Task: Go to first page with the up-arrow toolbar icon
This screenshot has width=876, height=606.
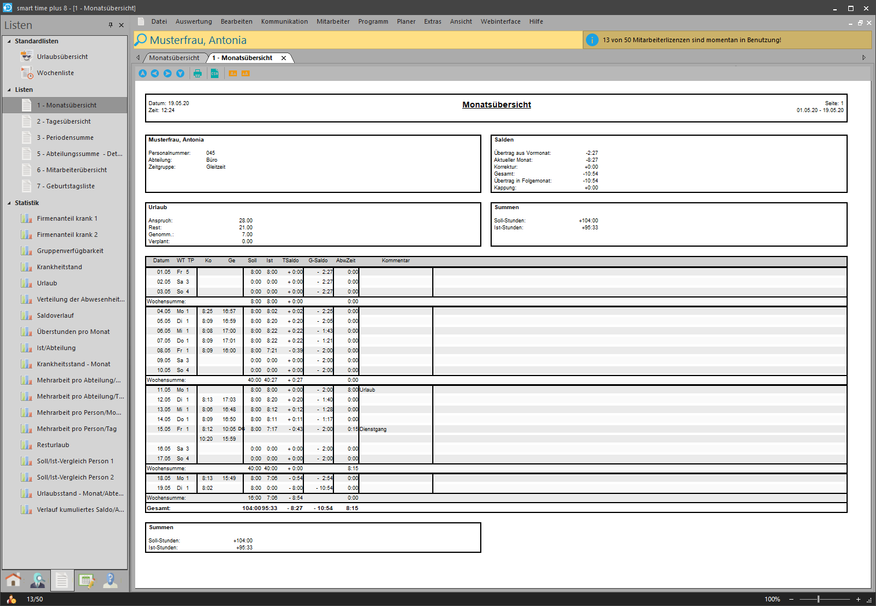Action: 143,73
